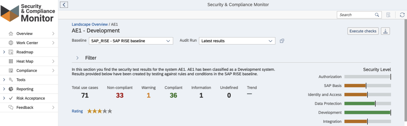The image size is (407, 126).
Task: Click the Heat Map grid icon
Action: click(11, 61)
